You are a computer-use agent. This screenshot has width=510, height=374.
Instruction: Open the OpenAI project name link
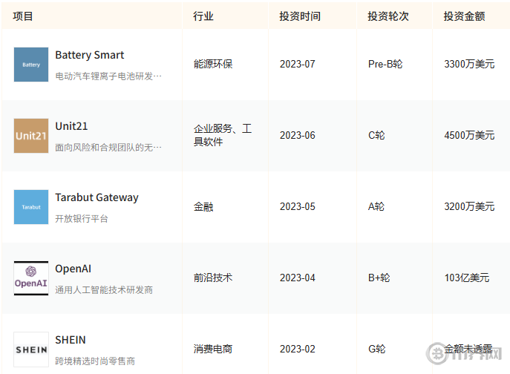coord(73,269)
